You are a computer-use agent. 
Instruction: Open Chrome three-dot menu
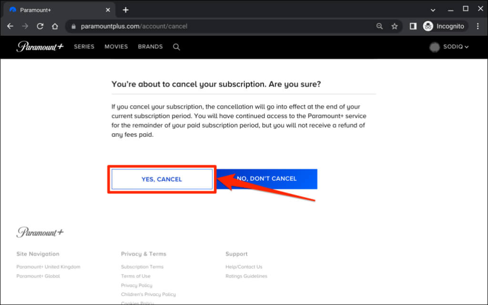tap(478, 26)
